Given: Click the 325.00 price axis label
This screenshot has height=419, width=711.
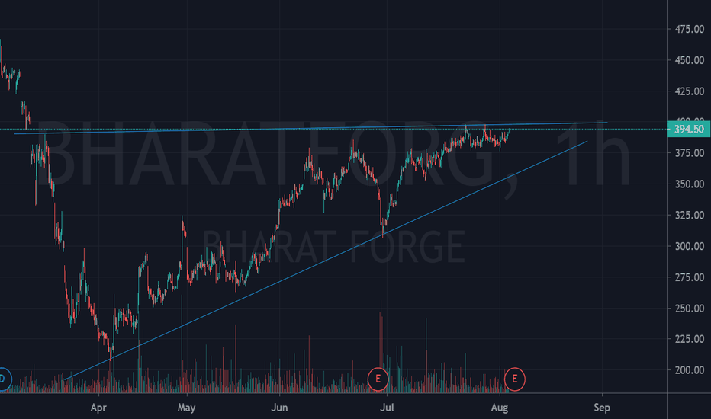Looking at the screenshot, I should tap(689, 215).
